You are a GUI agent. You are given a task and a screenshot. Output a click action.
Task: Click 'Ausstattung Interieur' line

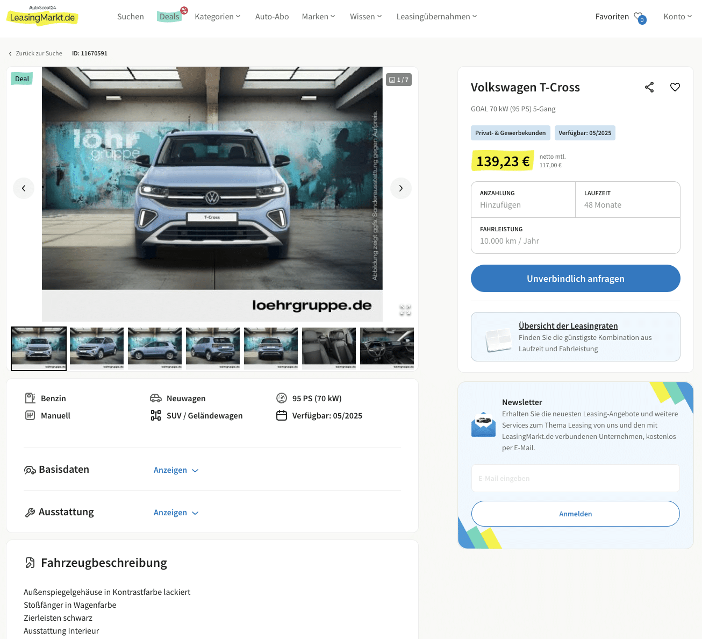click(x=61, y=631)
